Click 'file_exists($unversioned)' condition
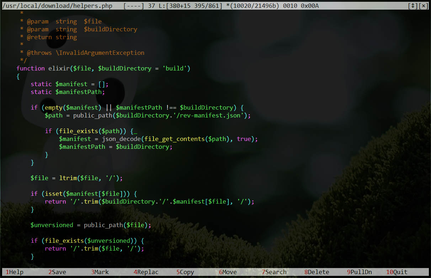The height and width of the screenshot is (278, 431). point(89,241)
